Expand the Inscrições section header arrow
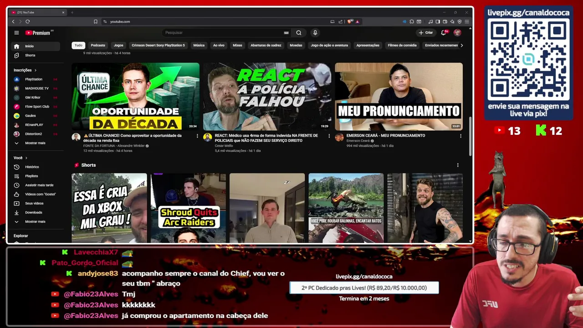The width and height of the screenshot is (583, 328). pos(36,70)
